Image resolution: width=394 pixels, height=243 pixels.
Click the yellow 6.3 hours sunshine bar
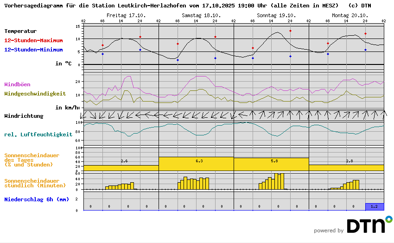(x=196, y=164)
